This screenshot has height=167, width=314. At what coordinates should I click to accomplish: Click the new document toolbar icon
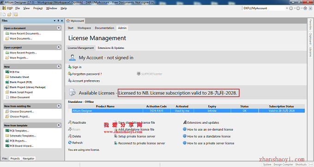pyautogui.click(x=4, y=14)
